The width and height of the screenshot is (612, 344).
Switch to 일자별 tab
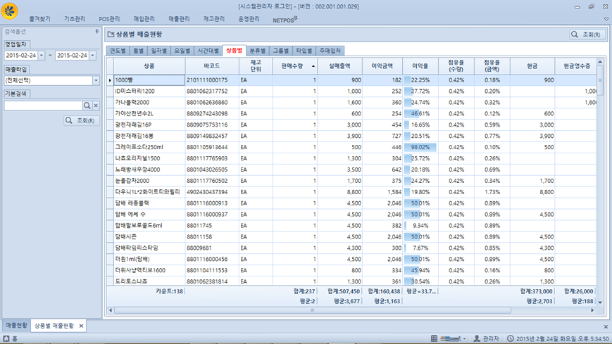(x=159, y=51)
